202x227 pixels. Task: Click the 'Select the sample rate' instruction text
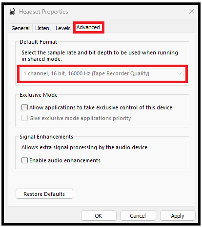[100, 56]
